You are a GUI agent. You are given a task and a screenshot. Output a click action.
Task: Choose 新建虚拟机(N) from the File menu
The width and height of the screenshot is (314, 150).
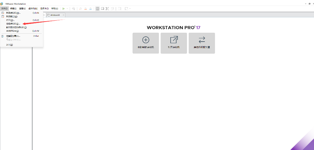point(13,13)
